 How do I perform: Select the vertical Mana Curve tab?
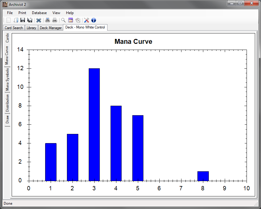coord(7,55)
